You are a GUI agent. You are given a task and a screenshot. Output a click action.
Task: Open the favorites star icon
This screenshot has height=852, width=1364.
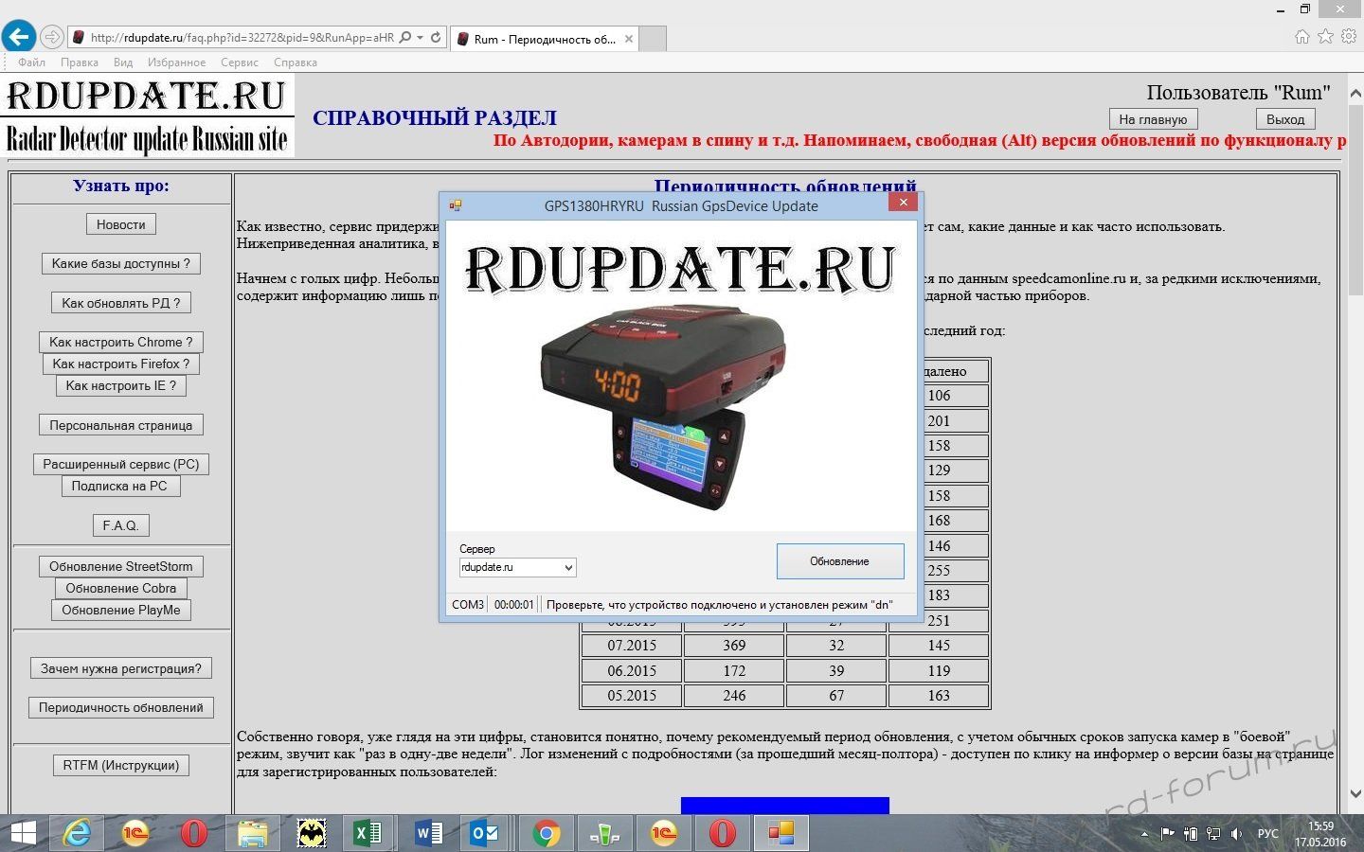tap(1325, 37)
